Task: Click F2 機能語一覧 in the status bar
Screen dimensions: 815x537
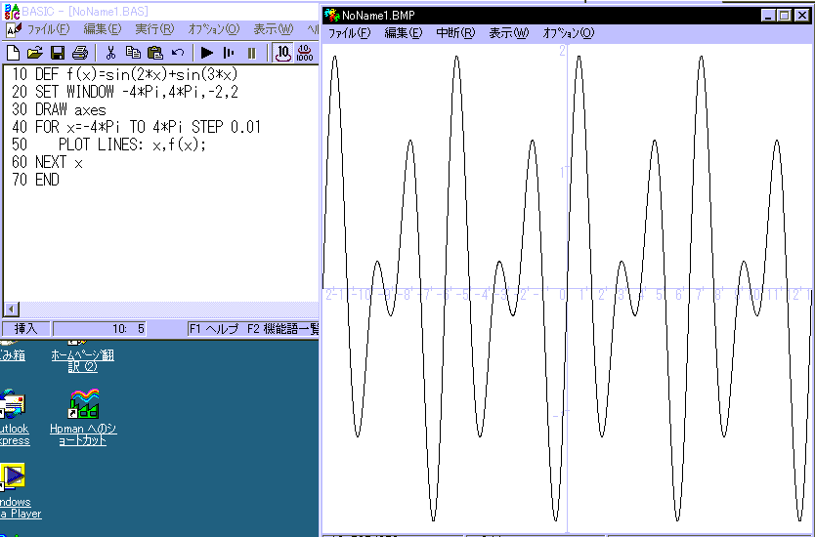Action: tap(282, 328)
